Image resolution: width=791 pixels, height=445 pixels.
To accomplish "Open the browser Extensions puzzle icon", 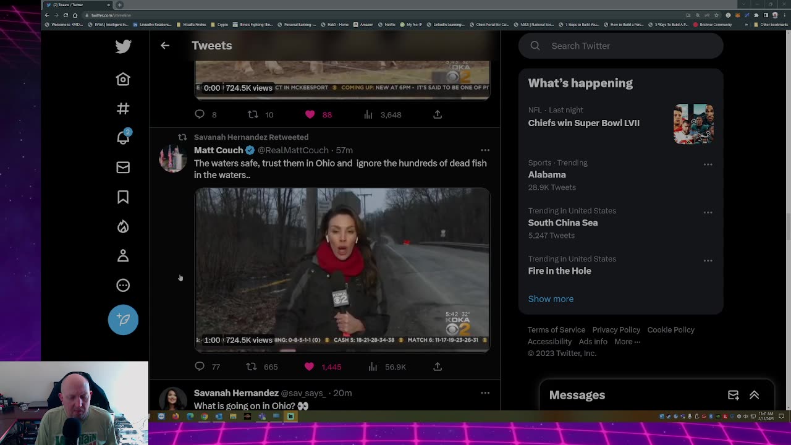I will (756, 15).
